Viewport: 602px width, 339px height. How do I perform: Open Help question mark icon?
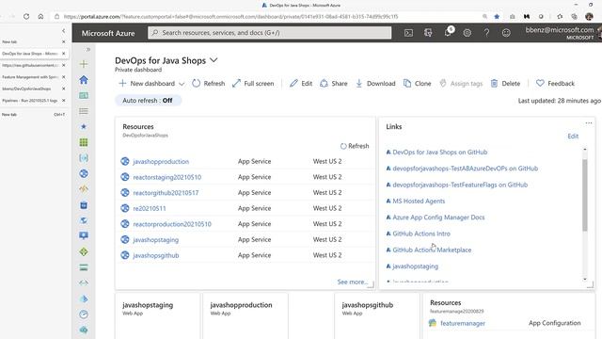click(486, 33)
